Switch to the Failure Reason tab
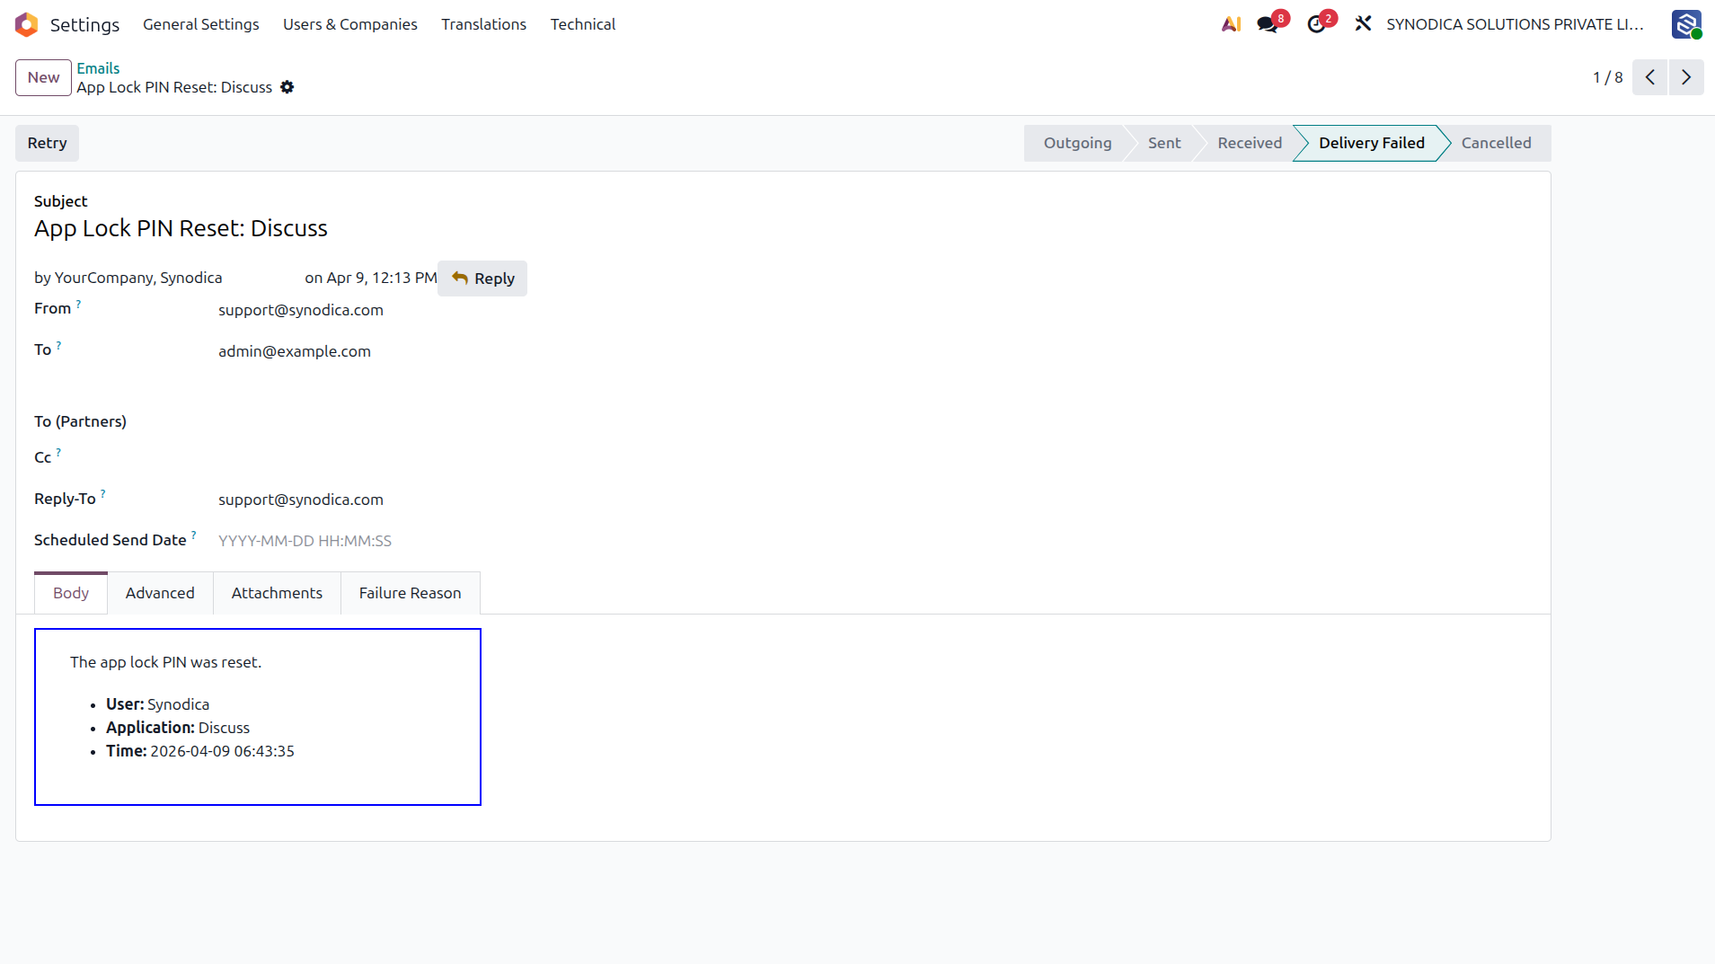1715x964 pixels. click(410, 593)
